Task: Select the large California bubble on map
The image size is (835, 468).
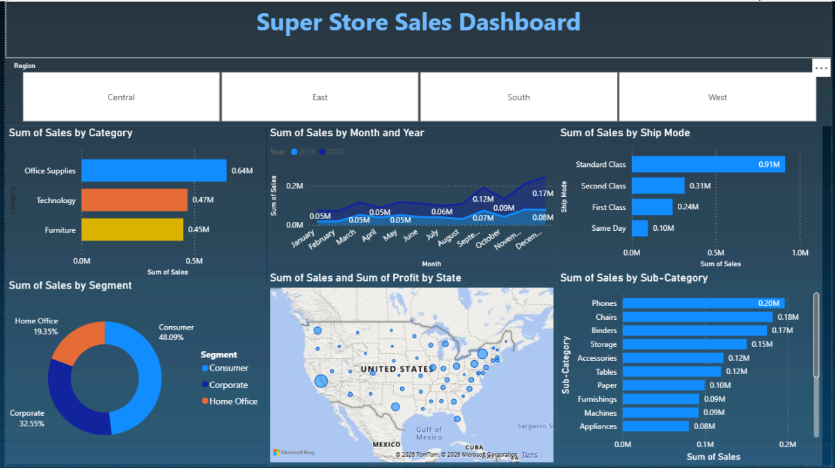Action: tap(321, 380)
